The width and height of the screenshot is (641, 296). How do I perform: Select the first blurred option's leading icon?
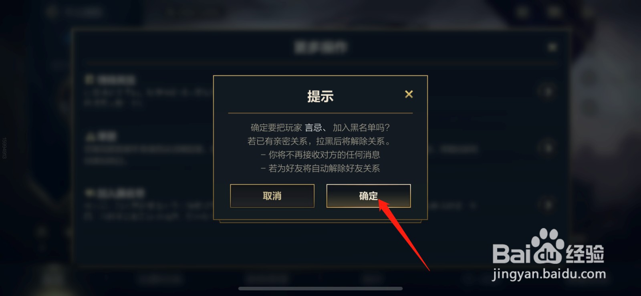[x=89, y=79]
